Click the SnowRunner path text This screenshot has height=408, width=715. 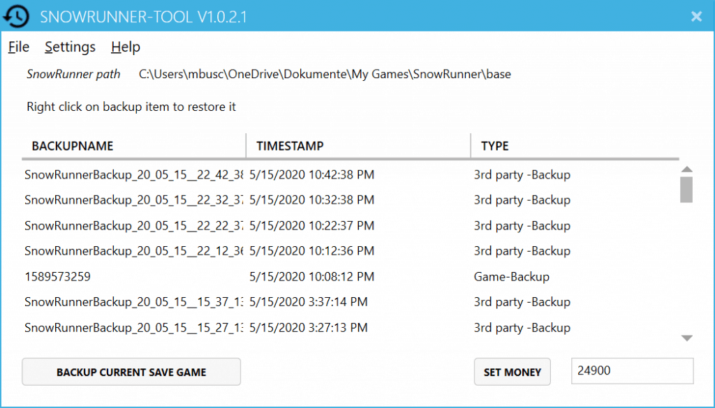(x=73, y=74)
